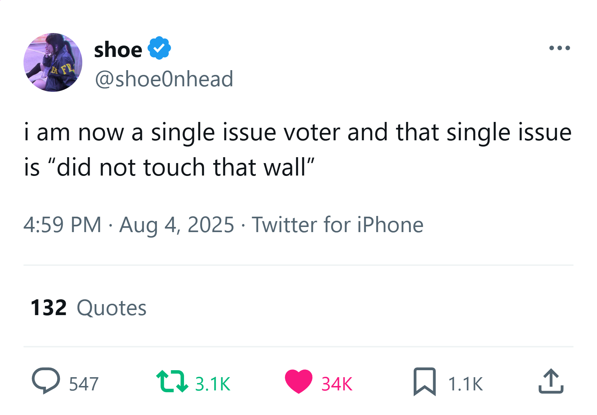Image resolution: width=597 pixels, height=415 pixels.
Task: Click the green retweet arrows icon
Action: 172,382
